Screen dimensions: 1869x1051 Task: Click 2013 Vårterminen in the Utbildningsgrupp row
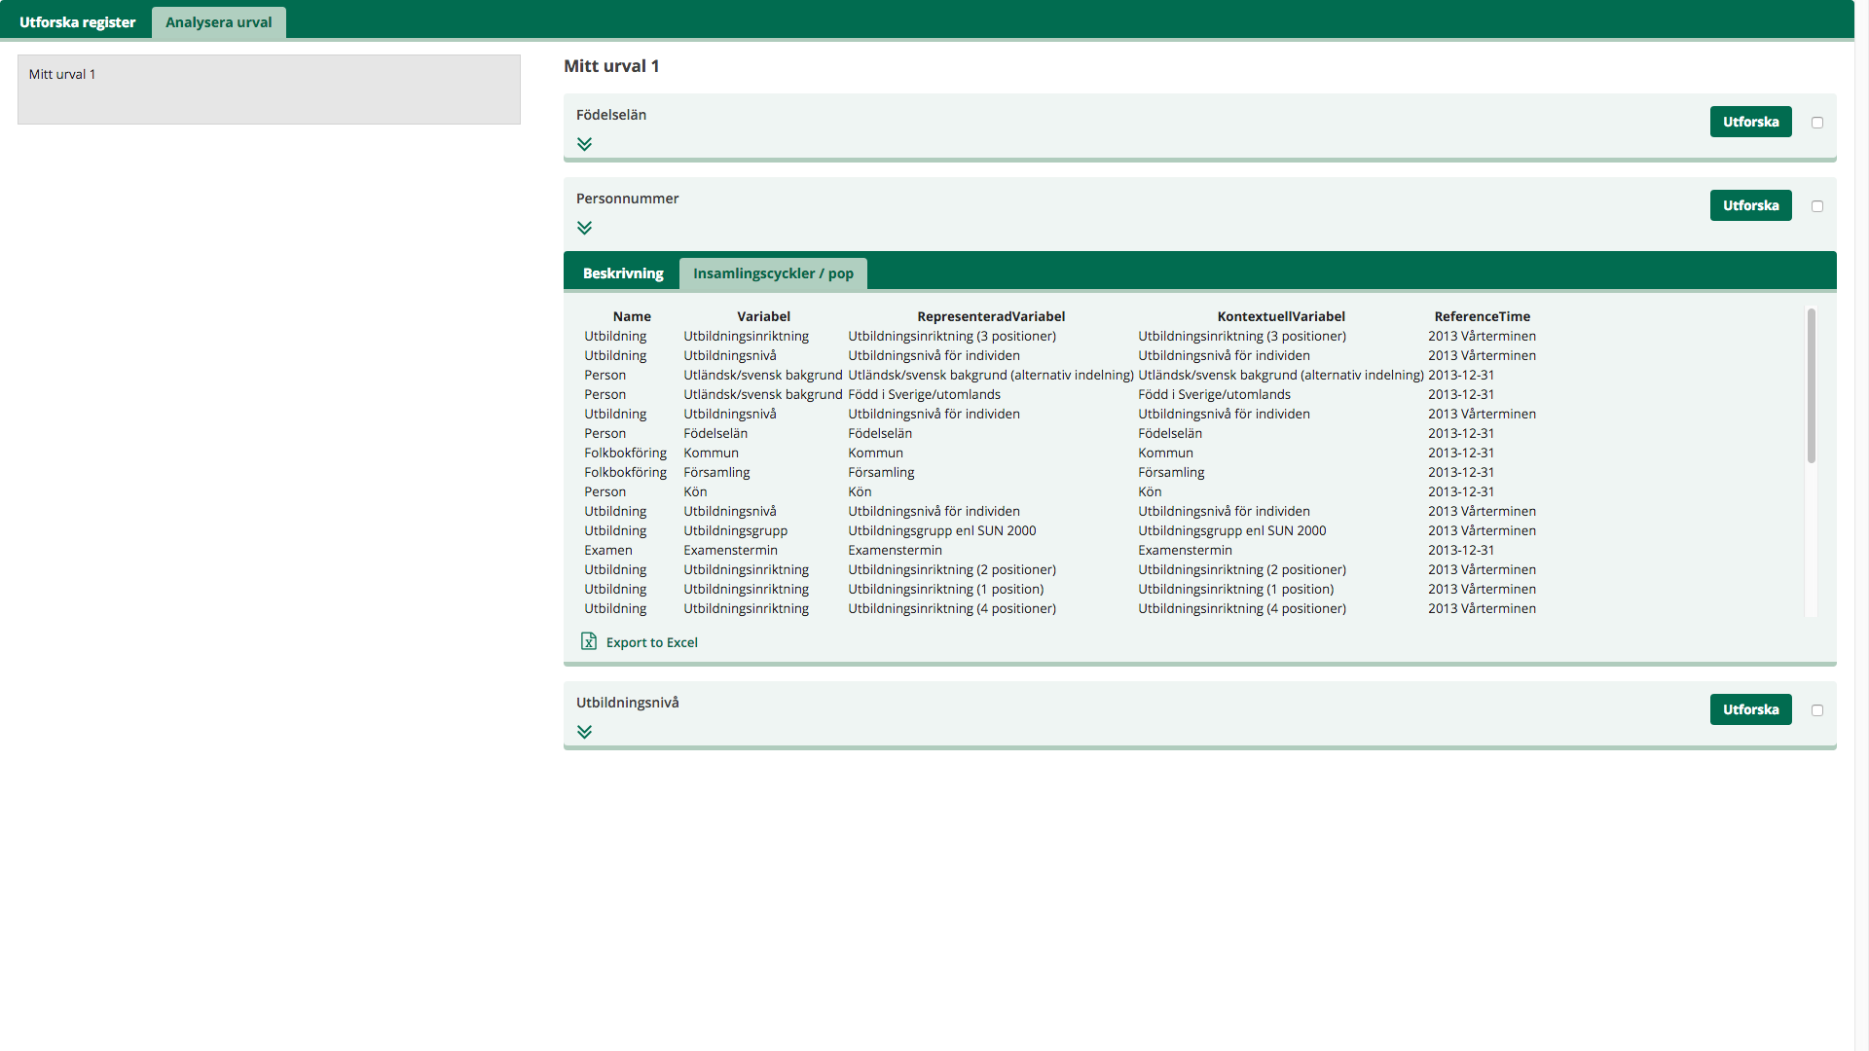1482,530
